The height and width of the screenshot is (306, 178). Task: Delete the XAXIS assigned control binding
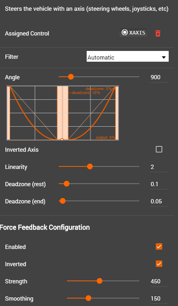pyautogui.click(x=158, y=33)
